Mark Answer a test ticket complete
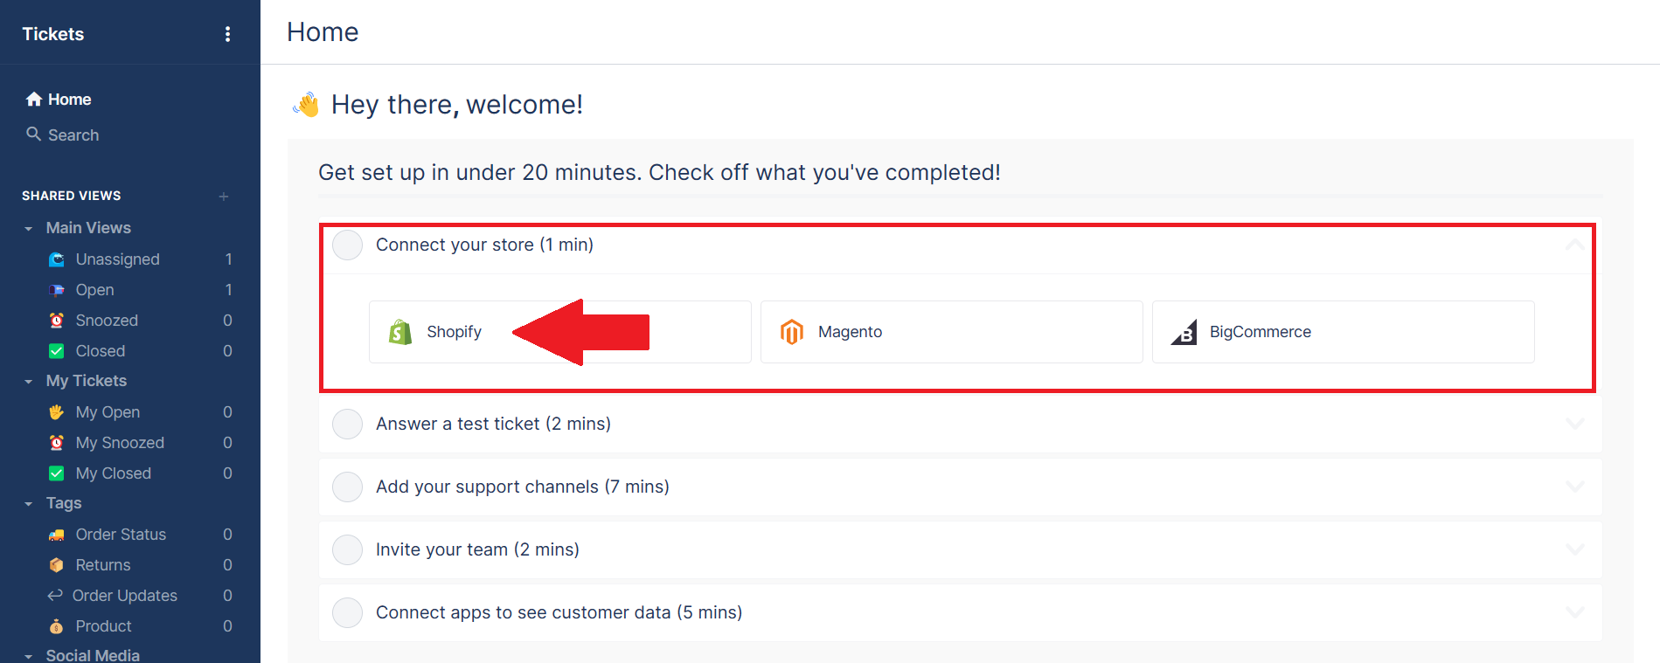Viewport: 1660px width, 663px height. (348, 424)
